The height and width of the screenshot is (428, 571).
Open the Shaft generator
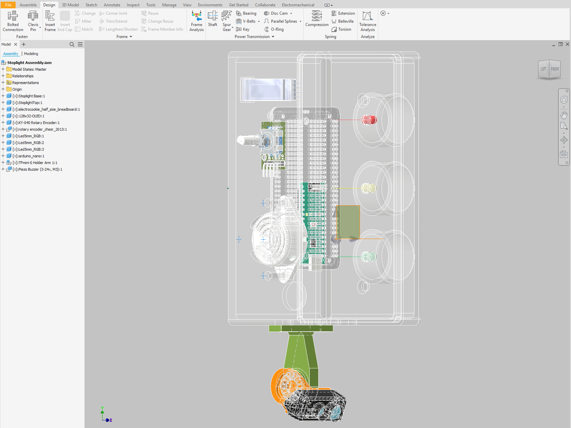tap(212, 19)
